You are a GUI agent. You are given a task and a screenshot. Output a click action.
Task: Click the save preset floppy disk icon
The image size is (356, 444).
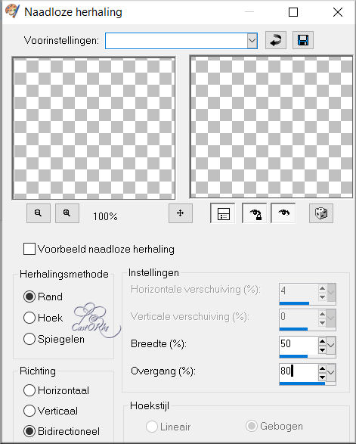pos(303,40)
